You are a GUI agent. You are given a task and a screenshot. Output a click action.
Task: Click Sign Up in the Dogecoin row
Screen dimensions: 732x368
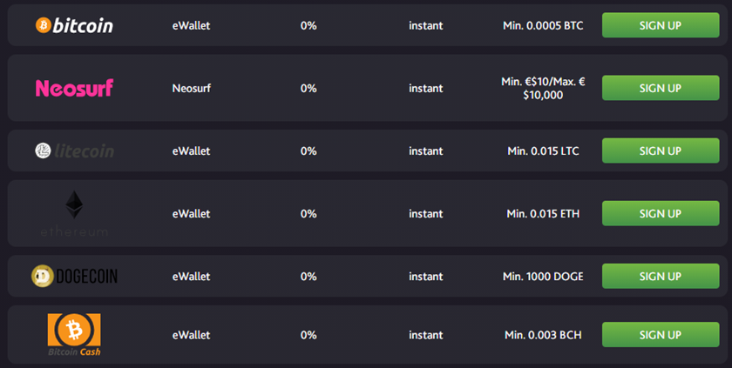661,277
